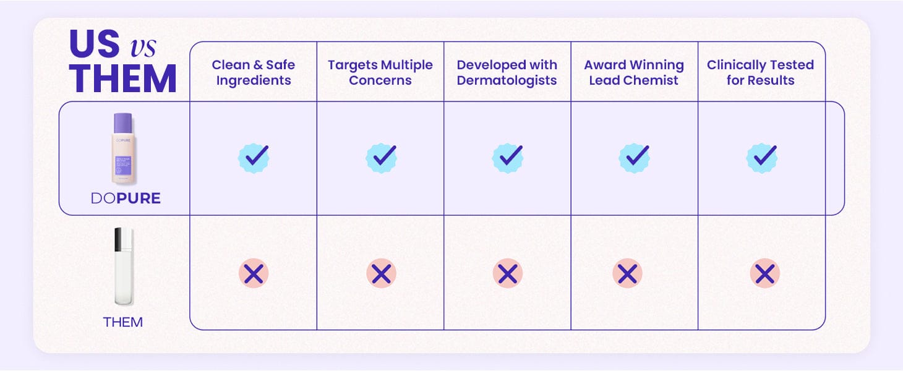The height and width of the screenshot is (371, 903).
Task: Click the DOPURE checkmark under Targets Multiple Concerns
Action: 381,157
